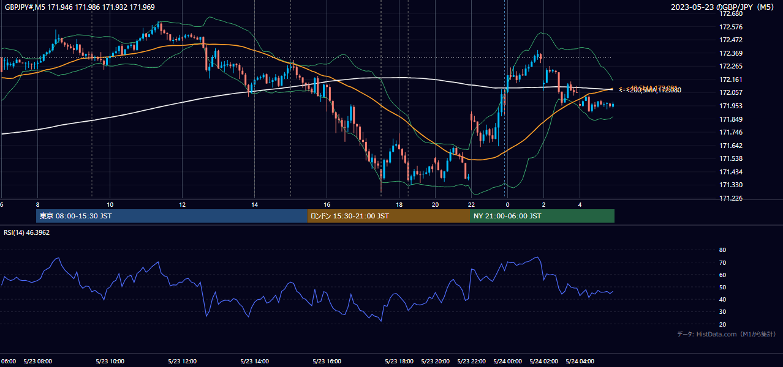Image resolution: width=783 pixels, height=367 pixels.
Task: Click the 5/24 00:00 date axis label
Action: pyautogui.click(x=507, y=361)
